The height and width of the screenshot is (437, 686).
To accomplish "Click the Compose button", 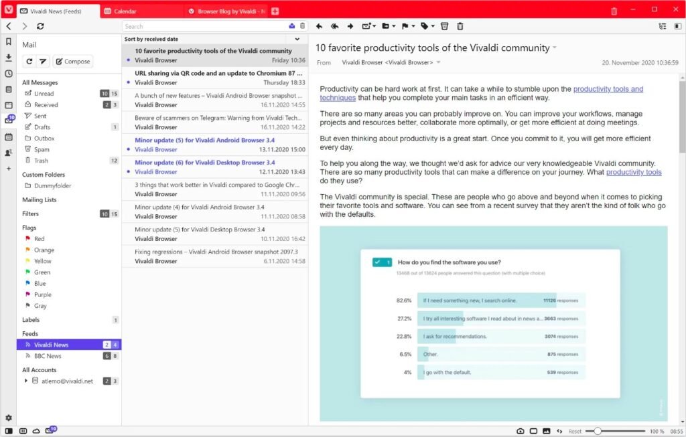I will pos(73,61).
